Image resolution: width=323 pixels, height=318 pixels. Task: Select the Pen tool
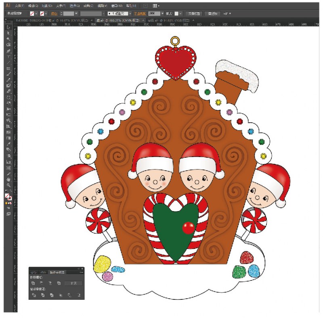(8, 51)
